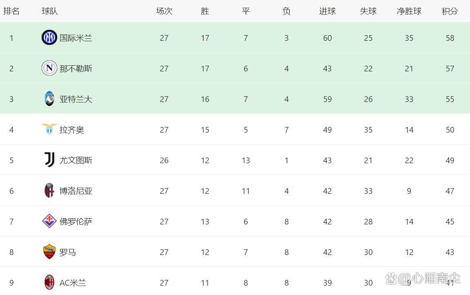The height and width of the screenshot is (295, 470).
Task: Select the 进球 column header
Action: click(x=327, y=11)
